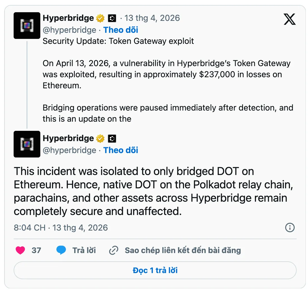This screenshot has height=290, width=308.
Task: Click the gold verified badge next to Hyperbridge
Action: coord(100,18)
